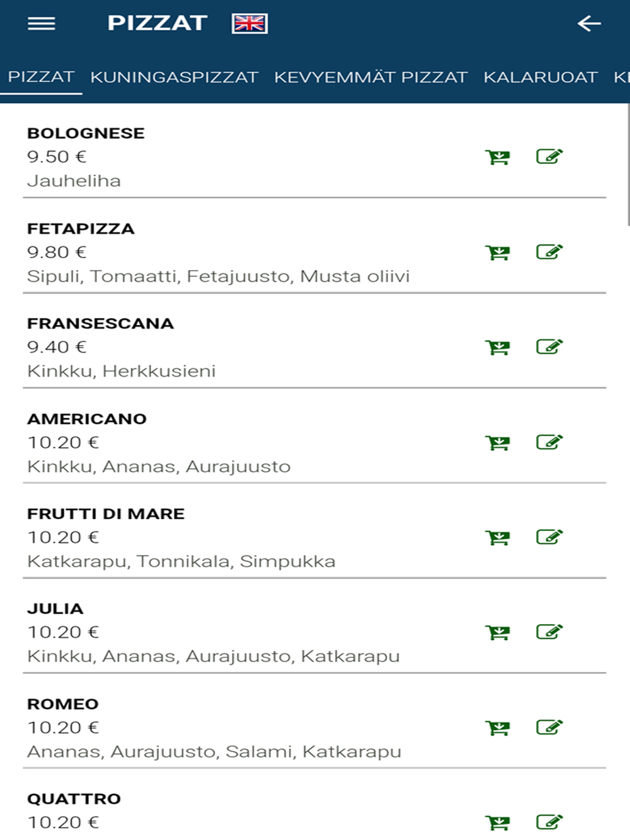Add Quattro pizza to the cart

point(498,822)
